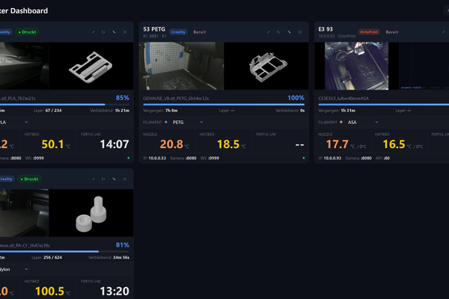Click the E3 93 printer title

326,29
